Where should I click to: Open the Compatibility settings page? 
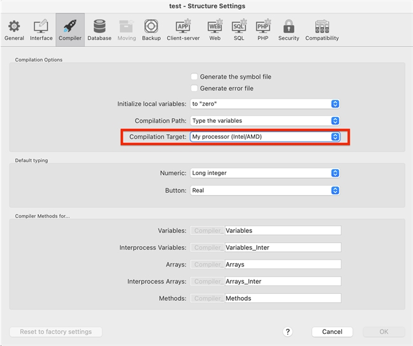[x=322, y=29]
